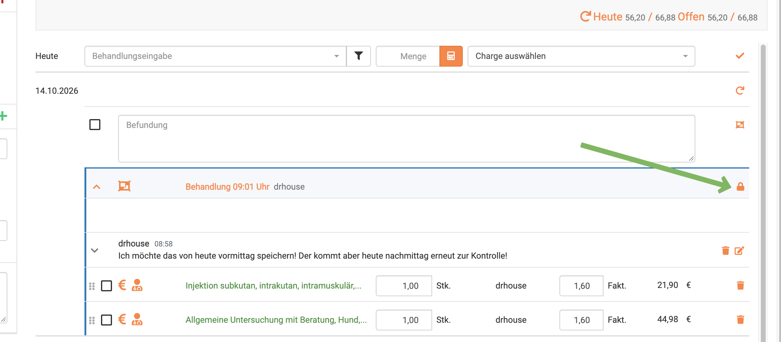This screenshot has width=781, height=342.
Task: Click the Menge quantity input
Action: pyautogui.click(x=408, y=56)
